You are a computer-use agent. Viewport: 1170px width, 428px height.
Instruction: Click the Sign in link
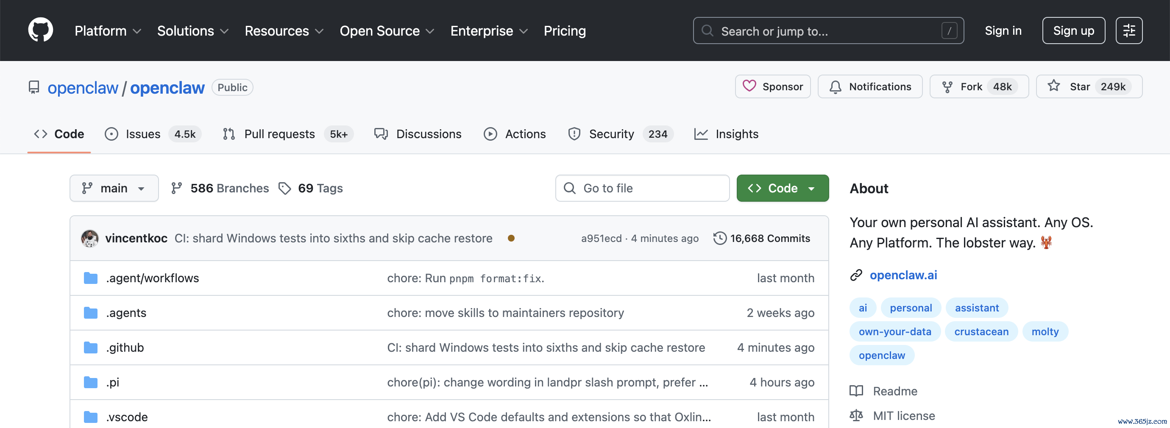tap(1003, 31)
